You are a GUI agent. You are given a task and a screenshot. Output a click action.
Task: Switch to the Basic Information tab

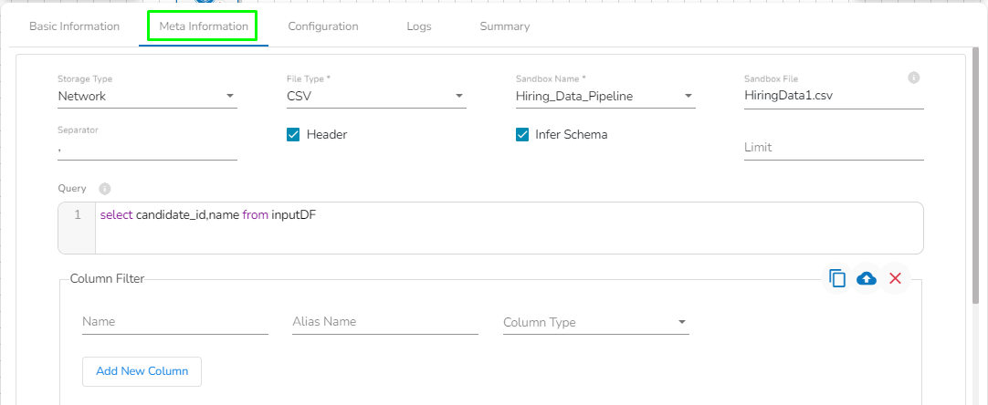pos(74,26)
